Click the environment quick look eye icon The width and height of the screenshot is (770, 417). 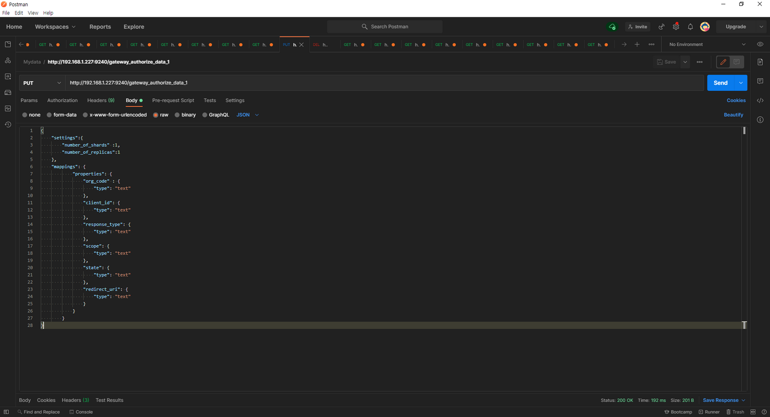(760, 44)
